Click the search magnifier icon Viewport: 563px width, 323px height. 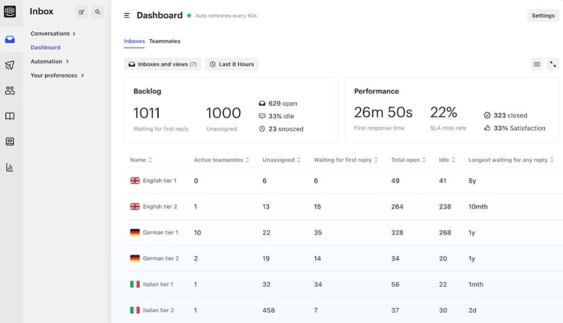(x=98, y=12)
